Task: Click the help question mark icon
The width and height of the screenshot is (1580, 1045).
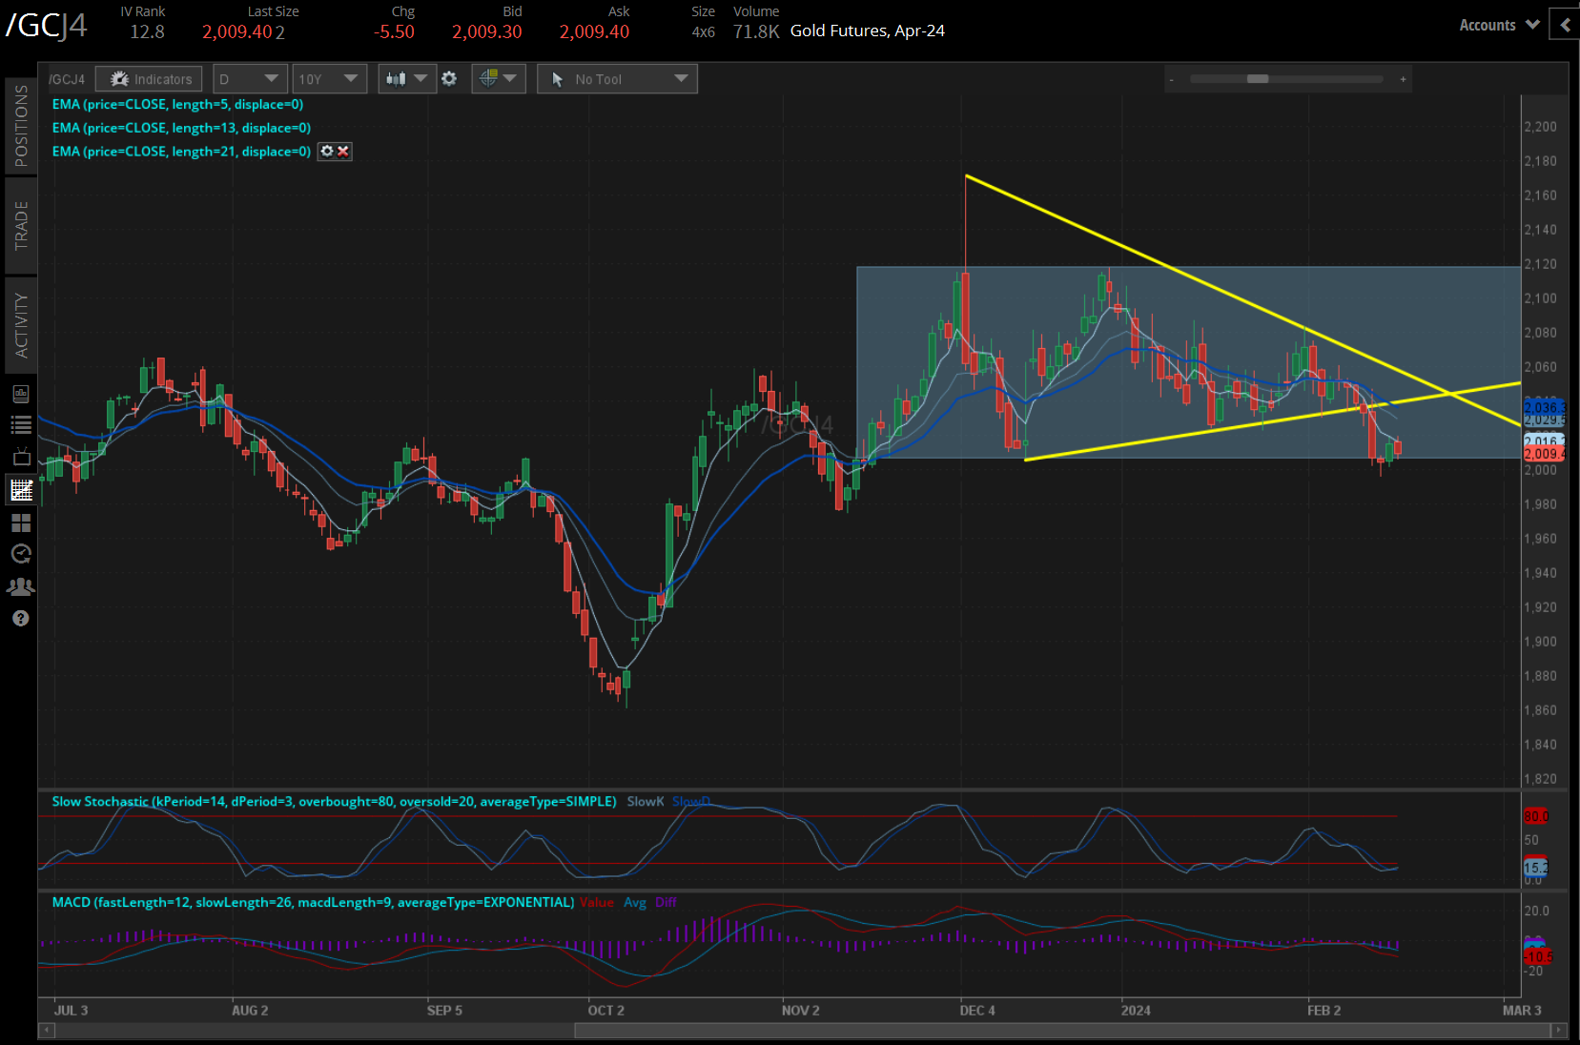Action: 21,619
